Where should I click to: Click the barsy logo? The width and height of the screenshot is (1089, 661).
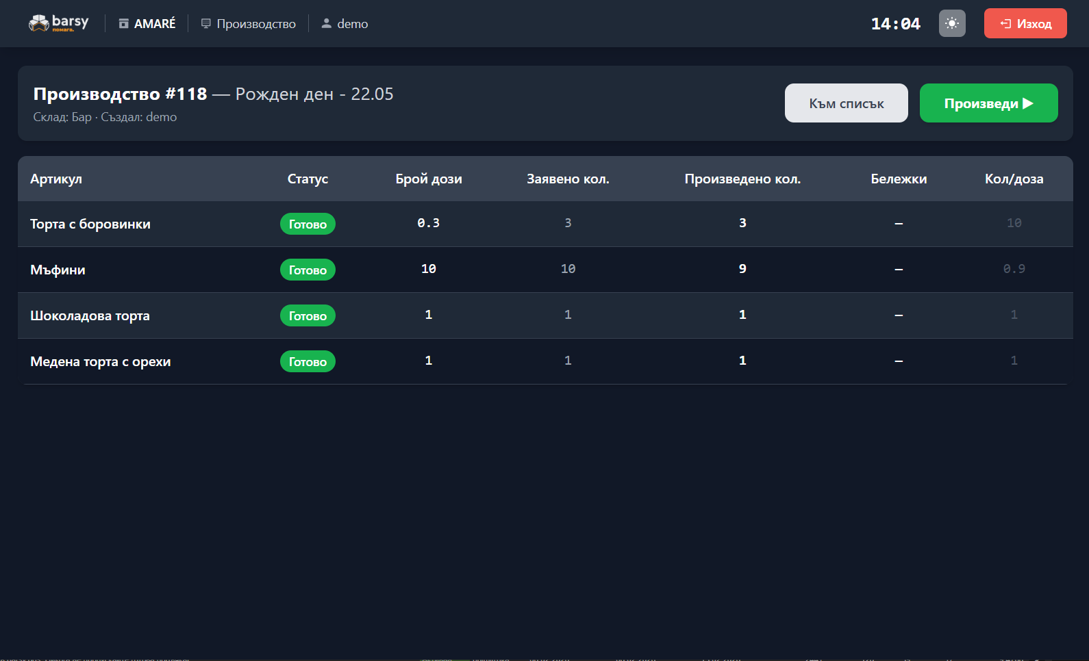click(58, 23)
